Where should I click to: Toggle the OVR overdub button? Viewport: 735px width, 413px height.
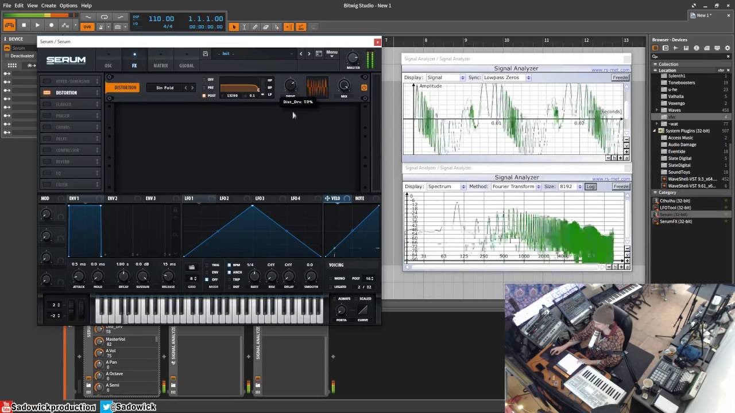87,26
